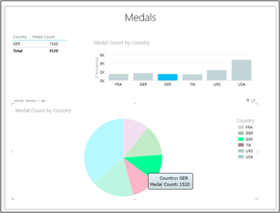Viewport: 280px width, 213px height.
Task: Select the GER row in the table
Action: (x=36, y=43)
